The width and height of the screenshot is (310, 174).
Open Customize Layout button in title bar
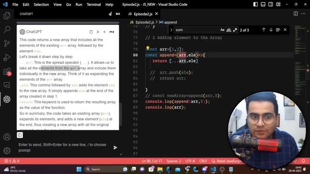coord(278,4)
